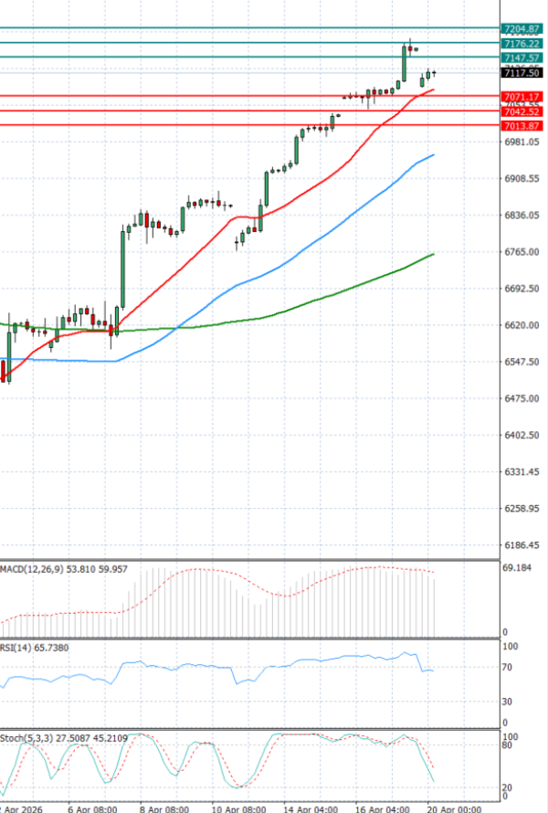Click the 7176.22 resistance price label
Image resolution: width=548 pixels, height=813 pixels.
pos(522,43)
